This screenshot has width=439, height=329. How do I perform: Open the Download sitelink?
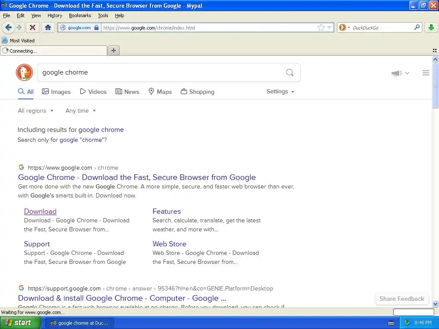point(40,212)
